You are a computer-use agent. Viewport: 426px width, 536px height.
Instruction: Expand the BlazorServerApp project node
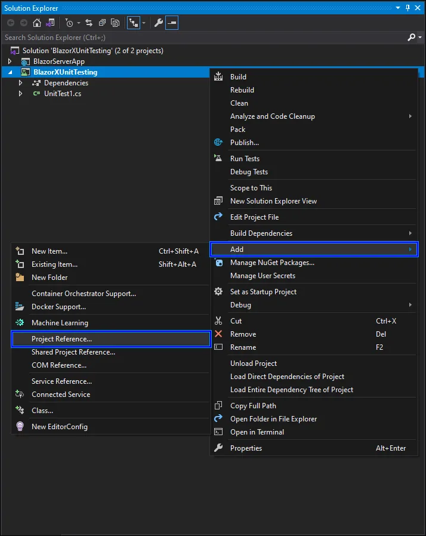coord(10,61)
